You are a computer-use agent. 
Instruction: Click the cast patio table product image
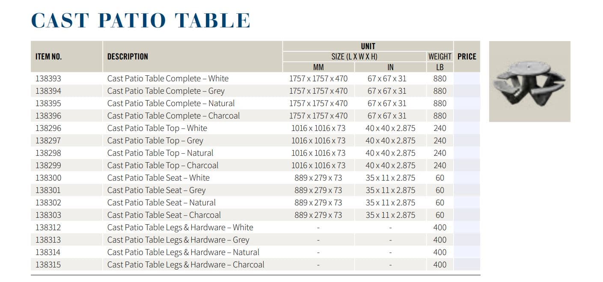(529, 81)
